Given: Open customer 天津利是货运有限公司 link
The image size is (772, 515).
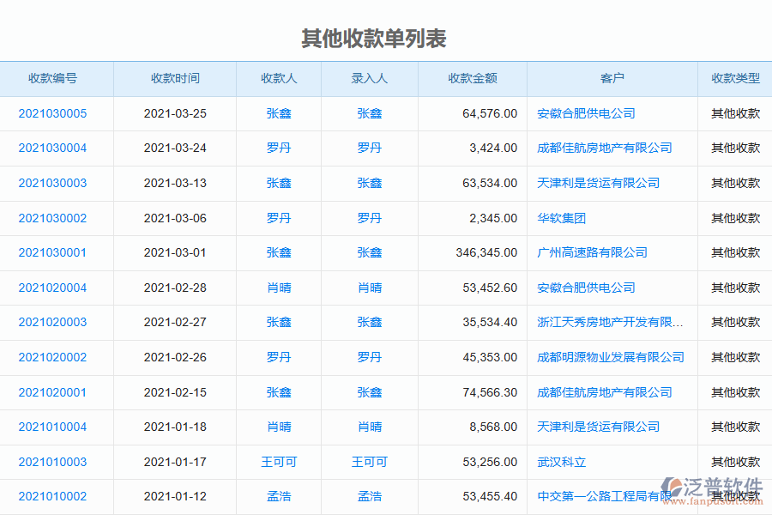Looking at the screenshot, I should coord(594,183).
